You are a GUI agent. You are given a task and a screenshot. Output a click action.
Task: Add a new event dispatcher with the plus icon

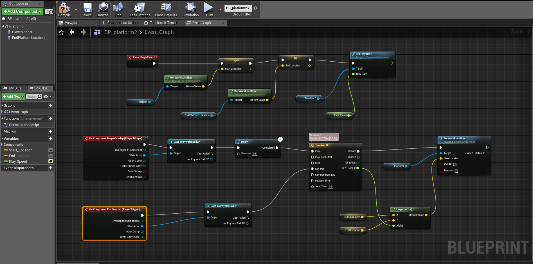(51, 168)
